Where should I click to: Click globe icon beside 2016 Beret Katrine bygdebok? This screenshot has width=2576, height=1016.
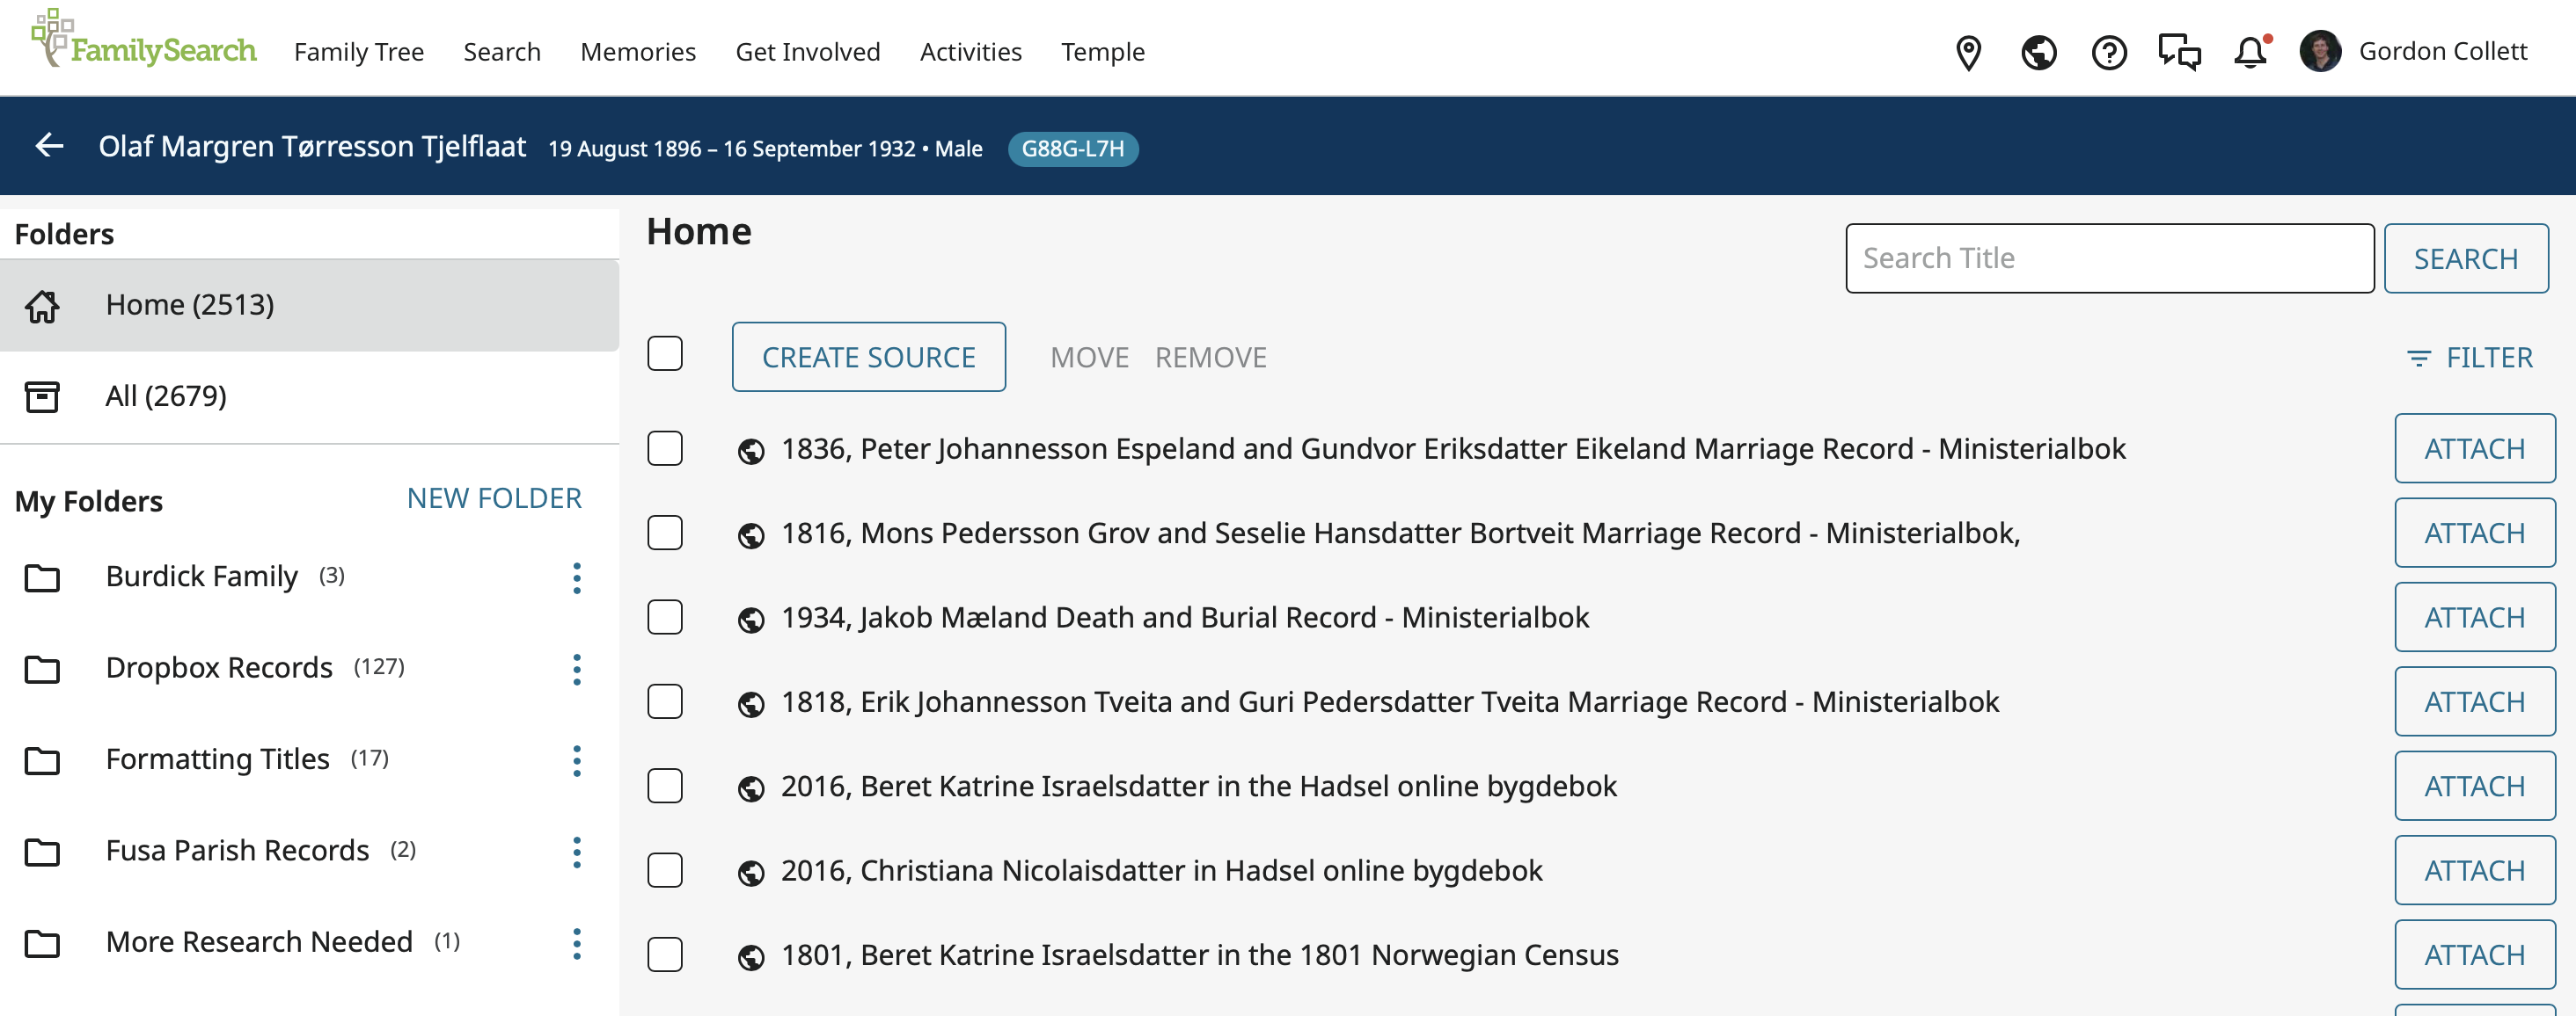click(x=751, y=789)
